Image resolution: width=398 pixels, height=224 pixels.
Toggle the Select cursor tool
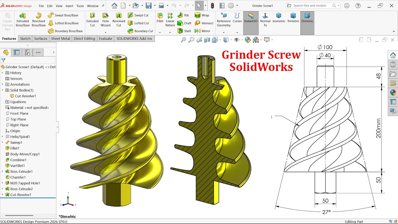point(199,6)
